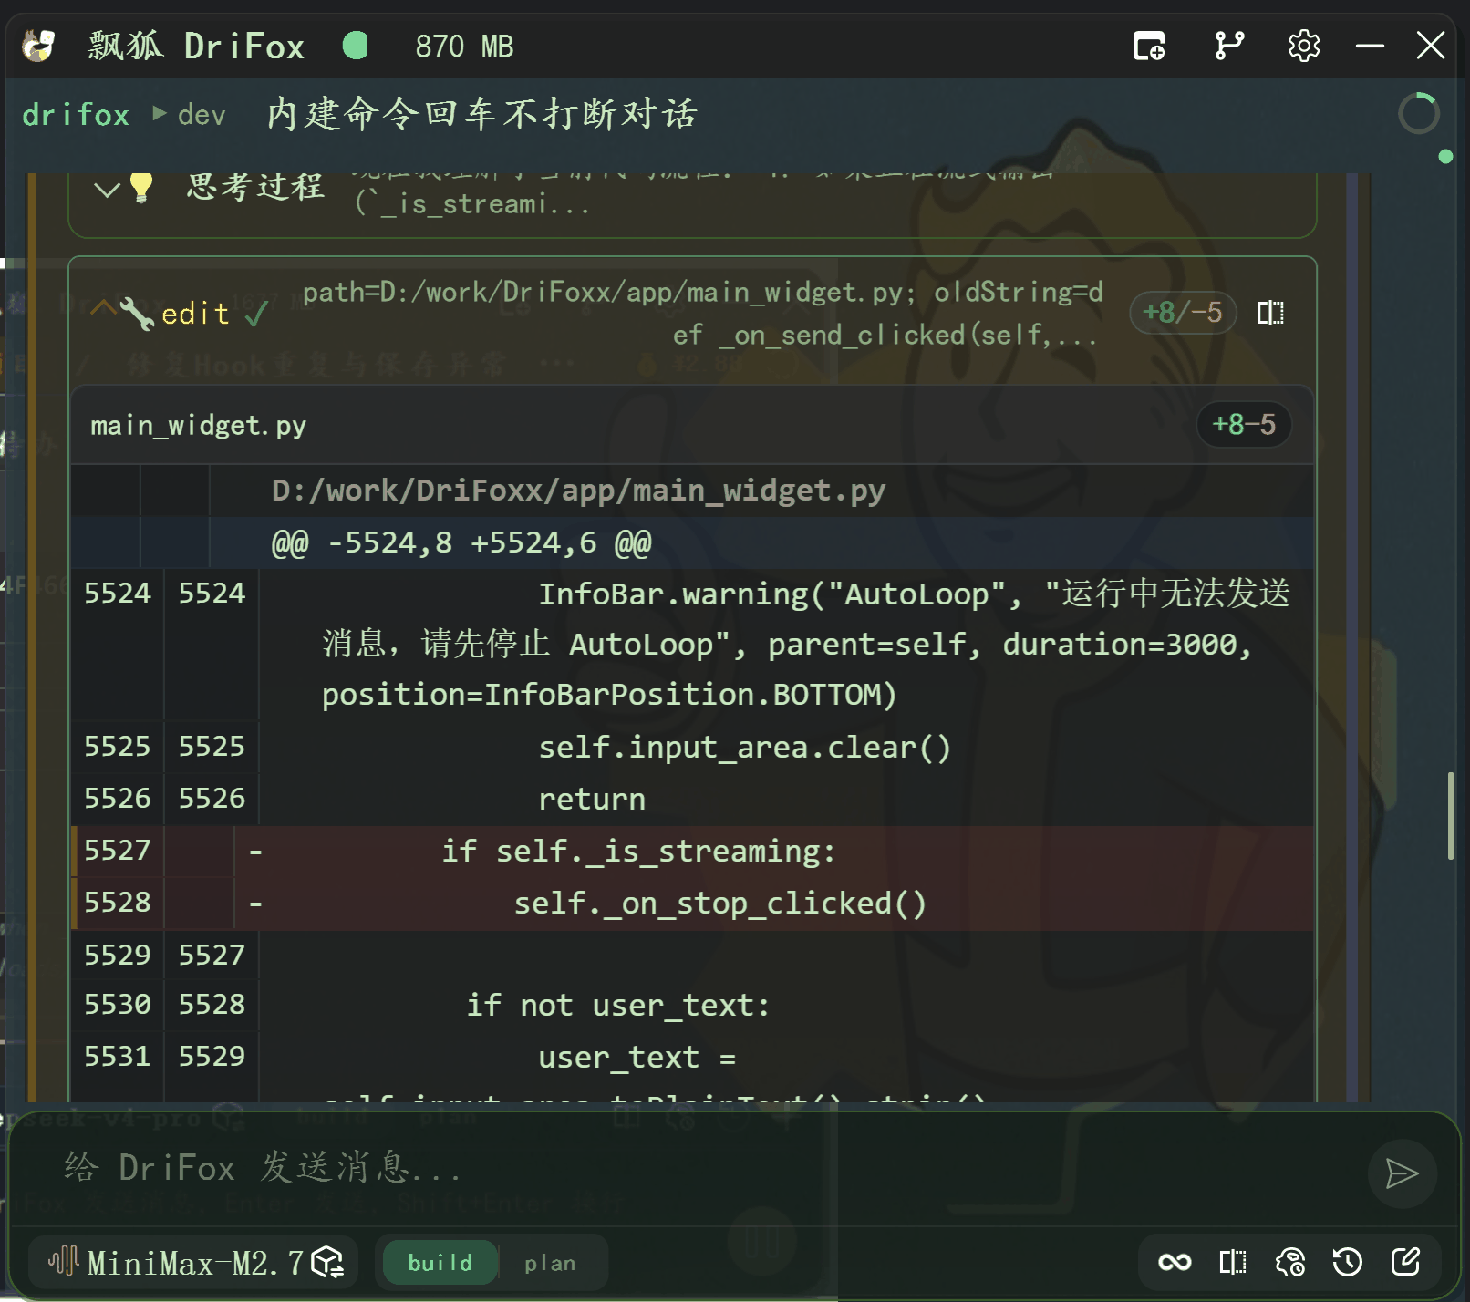Screen dimensions: 1470x1302
Task: Click main_widget.py file name in diff card
Action: click(x=198, y=426)
